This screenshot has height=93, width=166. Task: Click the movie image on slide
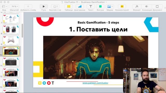[96, 57]
